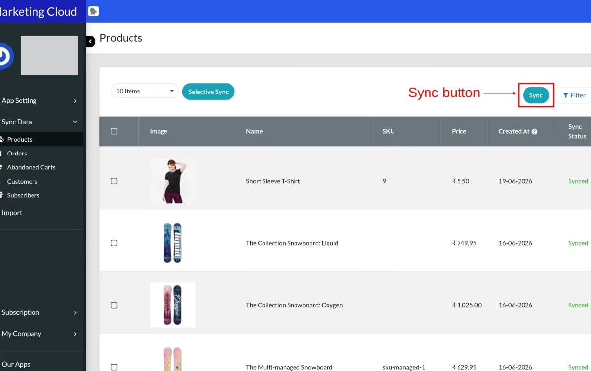Viewport: 591px width, 371px height.
Task: Select The Collection Snowboard: Oxygen row checkbox
Action: coord(114,305)
